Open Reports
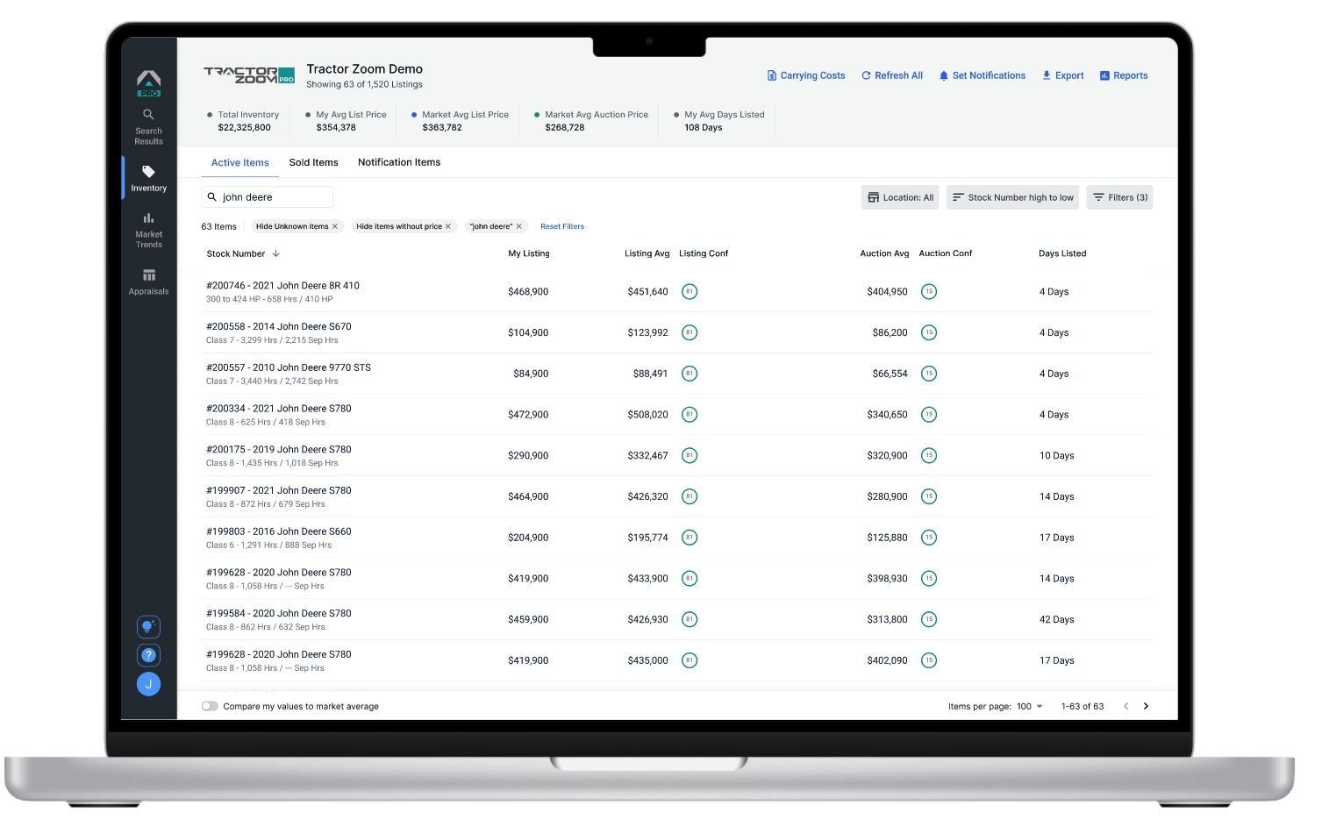This screenshot has width=1322, height=834. coord(1124,75)
